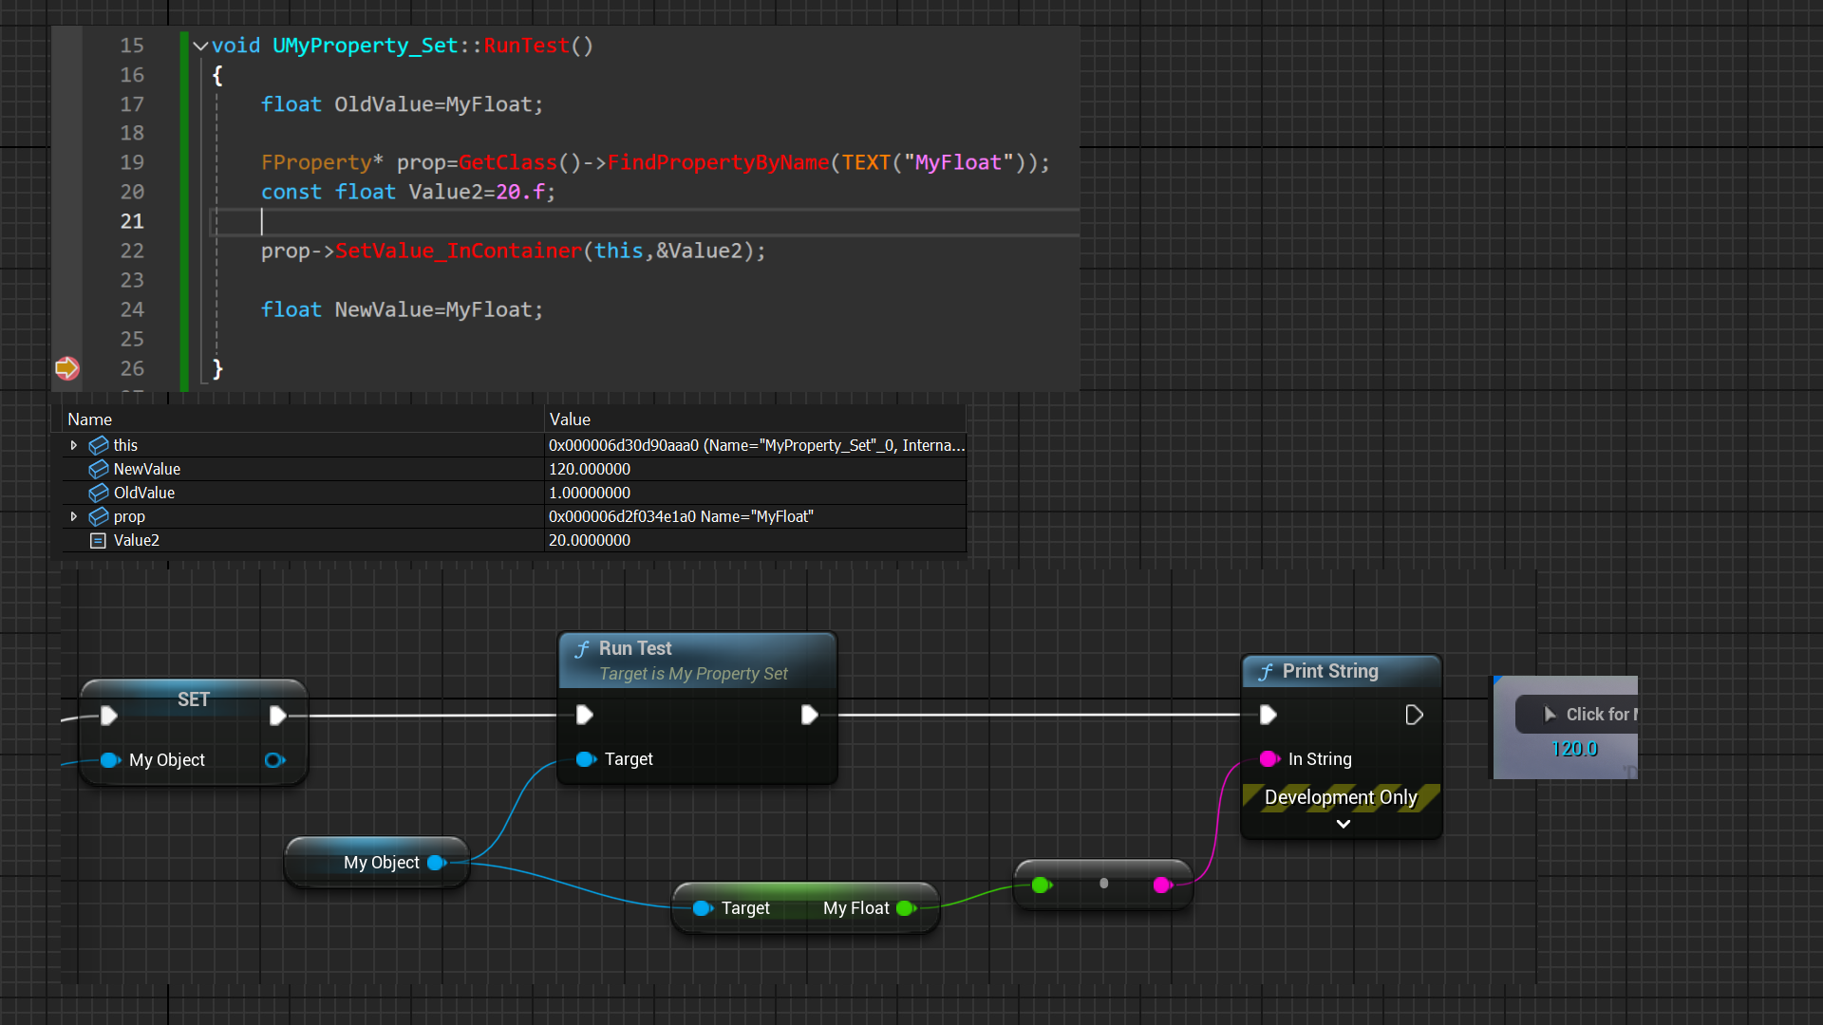Click the Run Test Target pin
This screenshot has width=1823, height=1025.
586,759
